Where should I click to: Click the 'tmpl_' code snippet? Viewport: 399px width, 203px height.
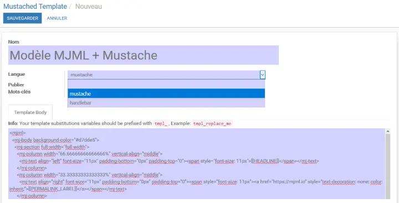coord(161,124)
